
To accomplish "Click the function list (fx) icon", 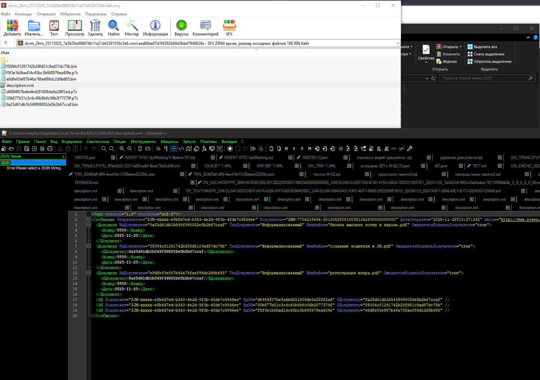I will (204, 149).
